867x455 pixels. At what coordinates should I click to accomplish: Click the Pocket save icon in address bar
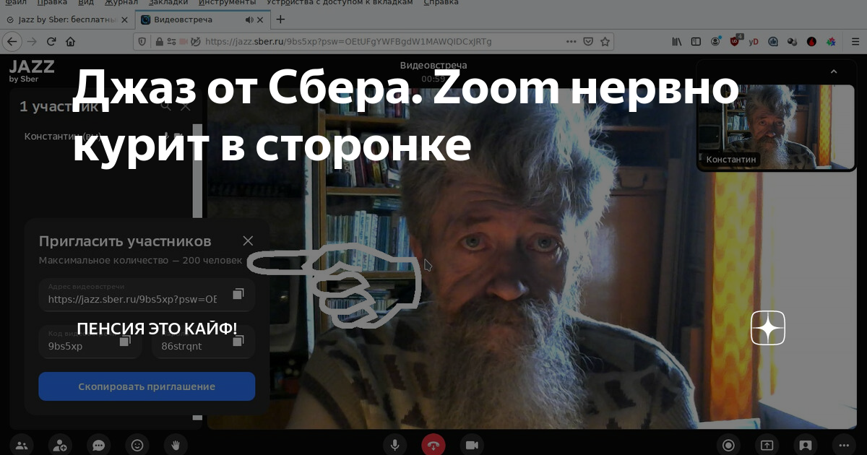coord(588,42)
